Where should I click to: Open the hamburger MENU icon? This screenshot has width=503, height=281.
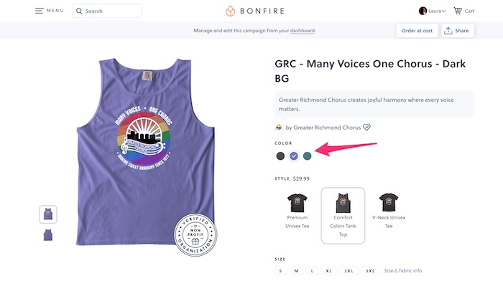pos(39,11)
